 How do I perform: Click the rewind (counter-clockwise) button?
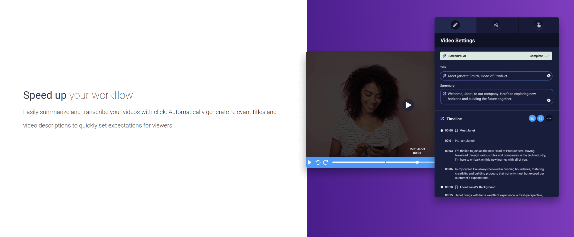coord(318,162)
